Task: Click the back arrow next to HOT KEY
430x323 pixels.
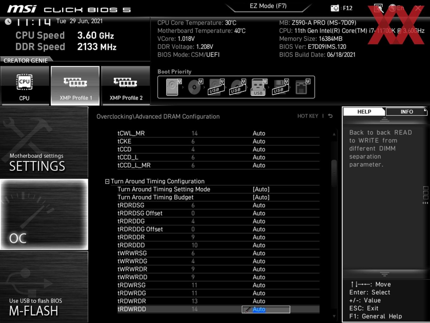Action: click(x=330, y=116)
